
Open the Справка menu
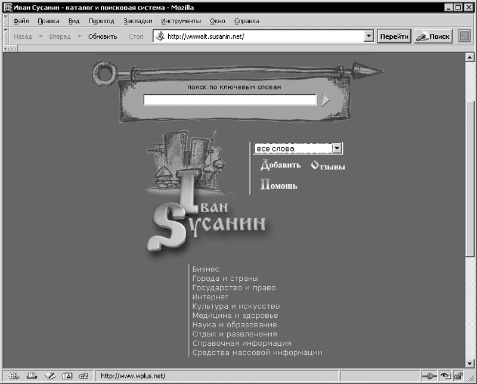[247, 21]
